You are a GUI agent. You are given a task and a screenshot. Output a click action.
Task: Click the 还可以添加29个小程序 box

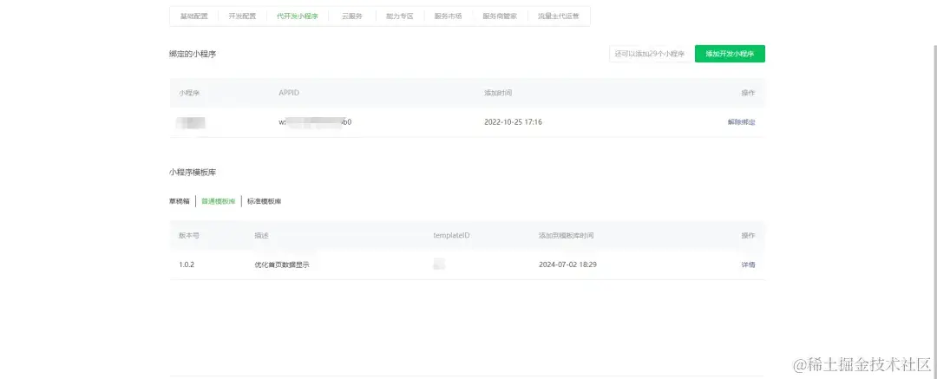650,54
